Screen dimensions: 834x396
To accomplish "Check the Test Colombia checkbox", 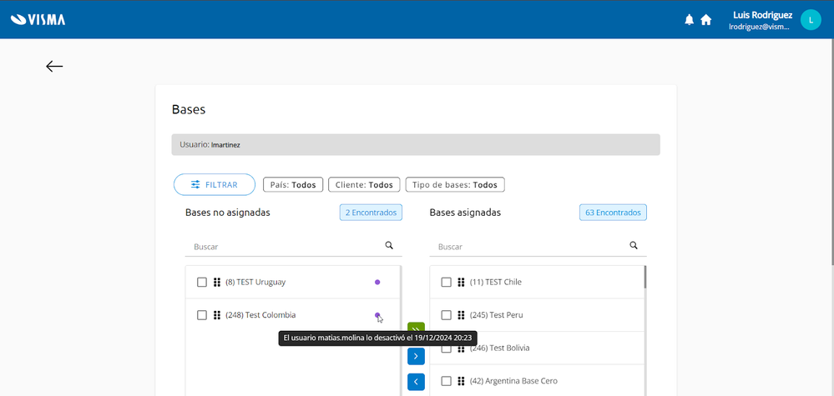I will (202, 315).
